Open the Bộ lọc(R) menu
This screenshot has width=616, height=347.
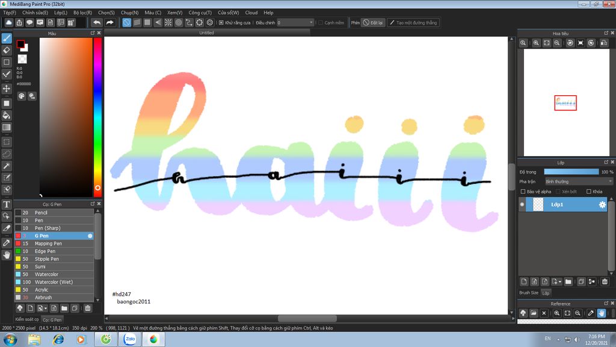(x=82, y=13)
